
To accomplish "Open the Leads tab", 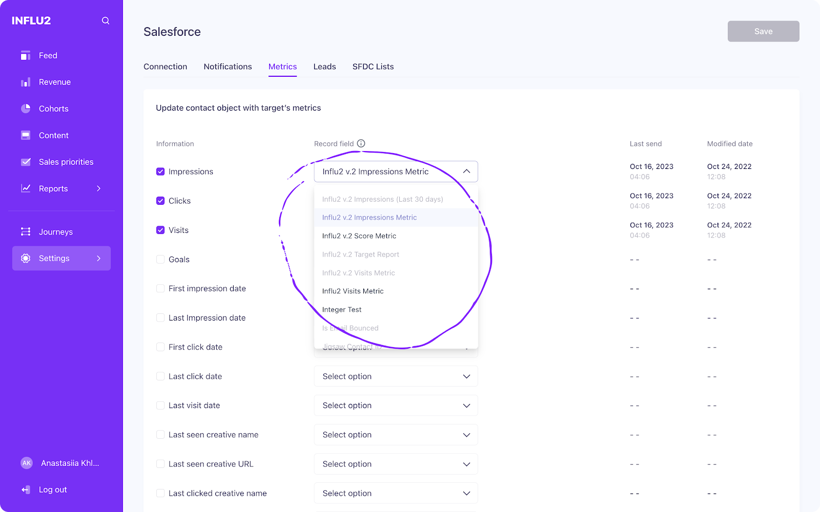I will (x=324, y=67).
